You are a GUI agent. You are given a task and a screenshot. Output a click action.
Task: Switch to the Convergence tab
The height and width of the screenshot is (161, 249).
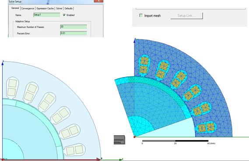coord(28,8)
